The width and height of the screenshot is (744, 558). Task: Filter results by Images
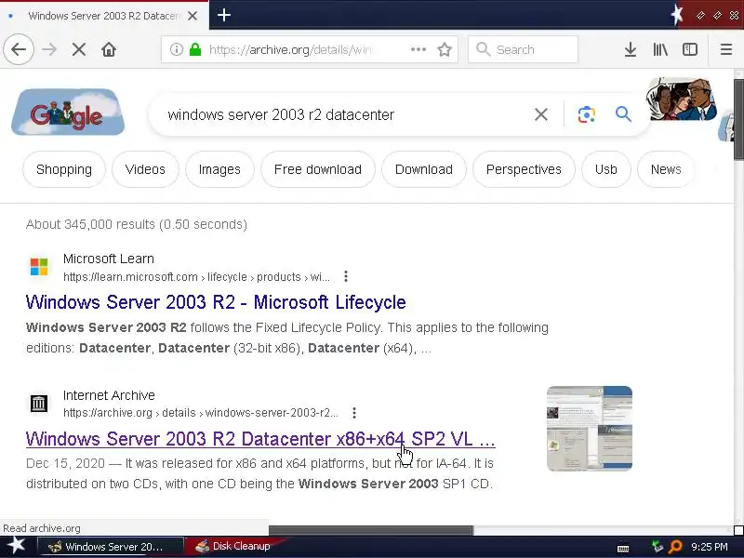219,169
